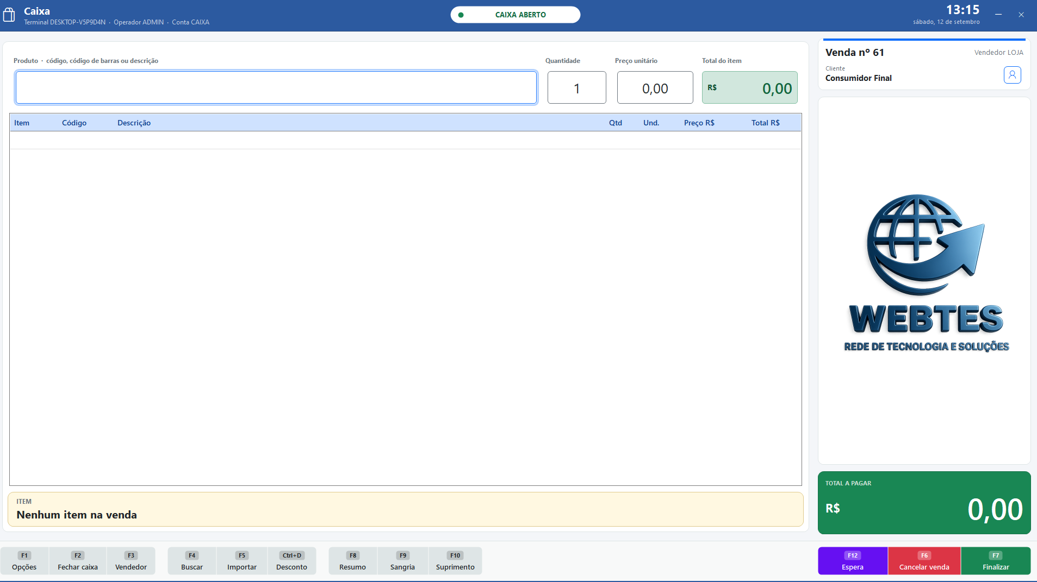This screenshot has width=1037, height=582.
Task: Open product search with Buscar F4
Action: tap(192, 561)
